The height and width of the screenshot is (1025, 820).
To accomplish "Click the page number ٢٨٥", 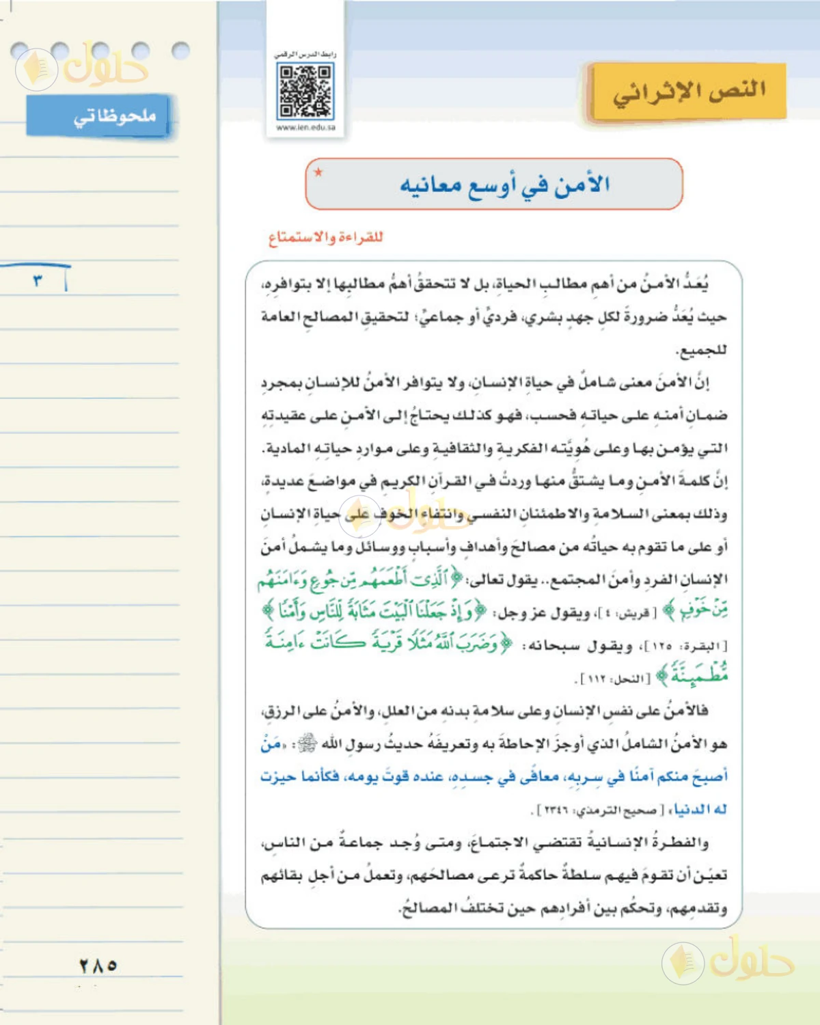I will coord(98,966).
